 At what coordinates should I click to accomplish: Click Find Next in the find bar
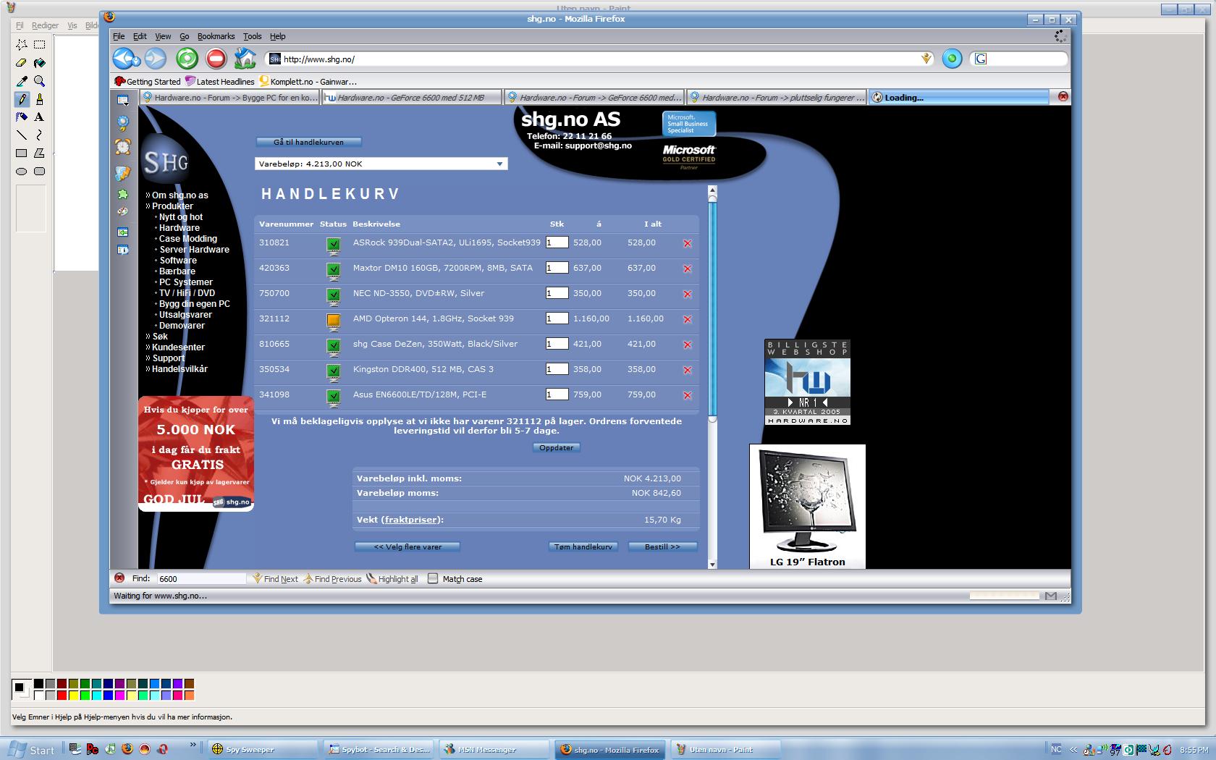click(275, 578)
